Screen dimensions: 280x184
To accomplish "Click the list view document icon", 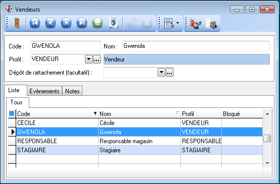I will click(169, 23).
